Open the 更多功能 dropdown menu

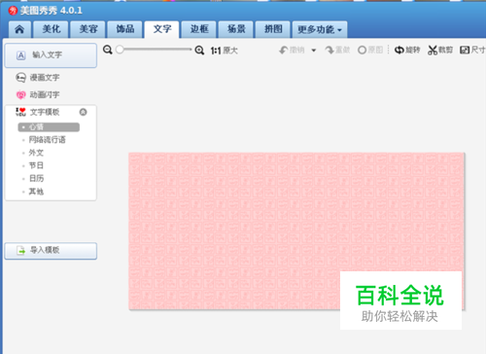pos(320,29)
